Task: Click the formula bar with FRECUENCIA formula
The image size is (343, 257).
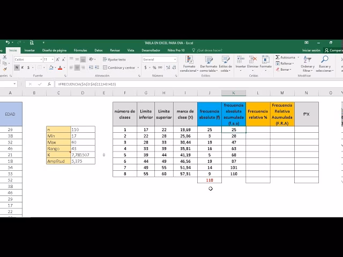Action: coord(198,84)
